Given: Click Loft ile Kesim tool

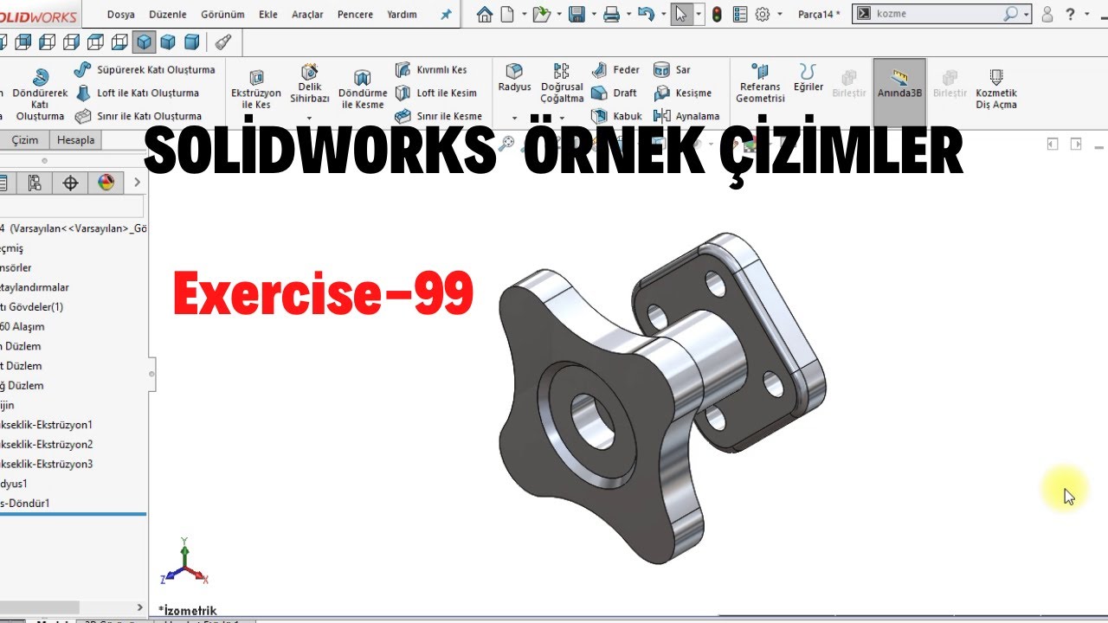Looking at the screenshot, I should pos(436,93).
